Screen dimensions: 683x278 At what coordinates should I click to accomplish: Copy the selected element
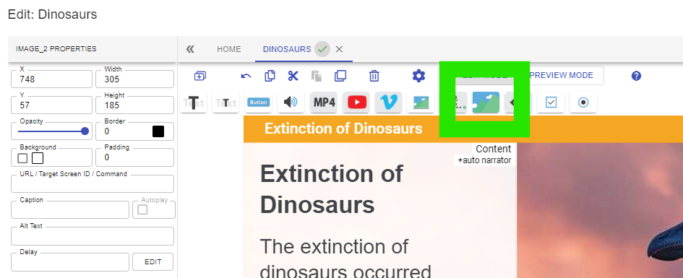point(270,76)
